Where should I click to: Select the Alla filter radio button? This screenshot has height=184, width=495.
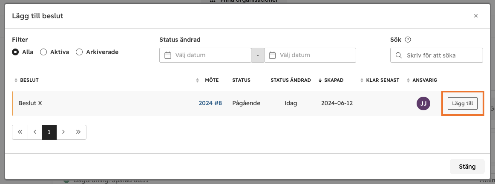(x=15, y=52)
